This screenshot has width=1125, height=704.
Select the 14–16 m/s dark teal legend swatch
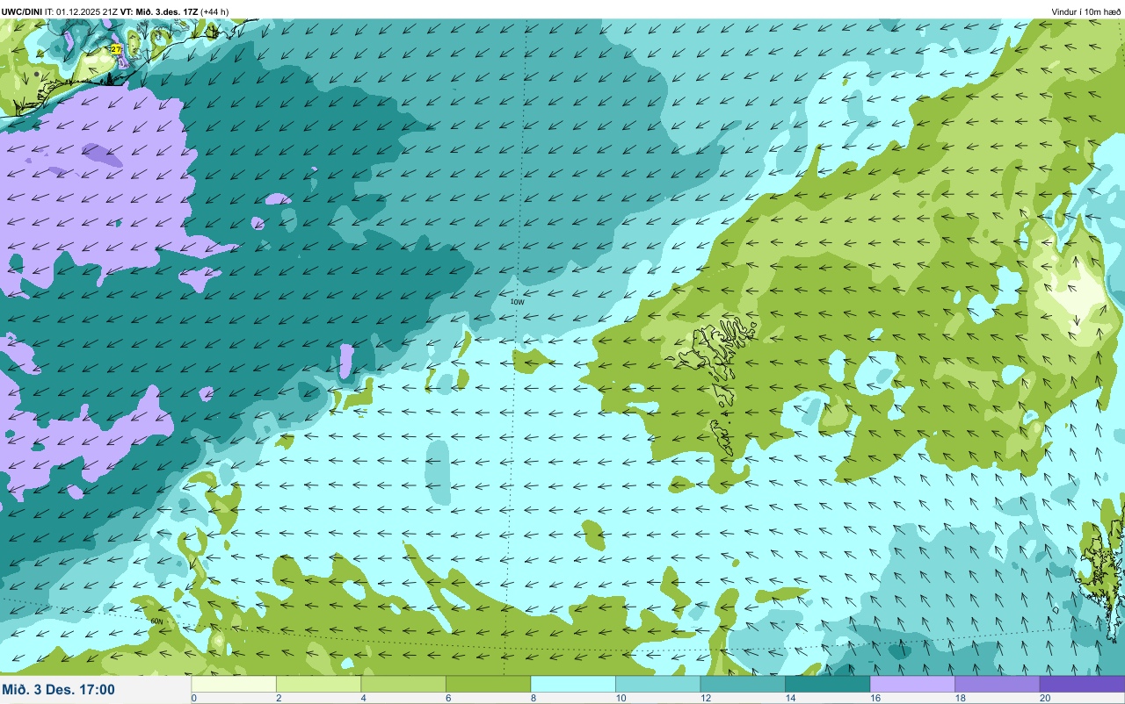827,684
